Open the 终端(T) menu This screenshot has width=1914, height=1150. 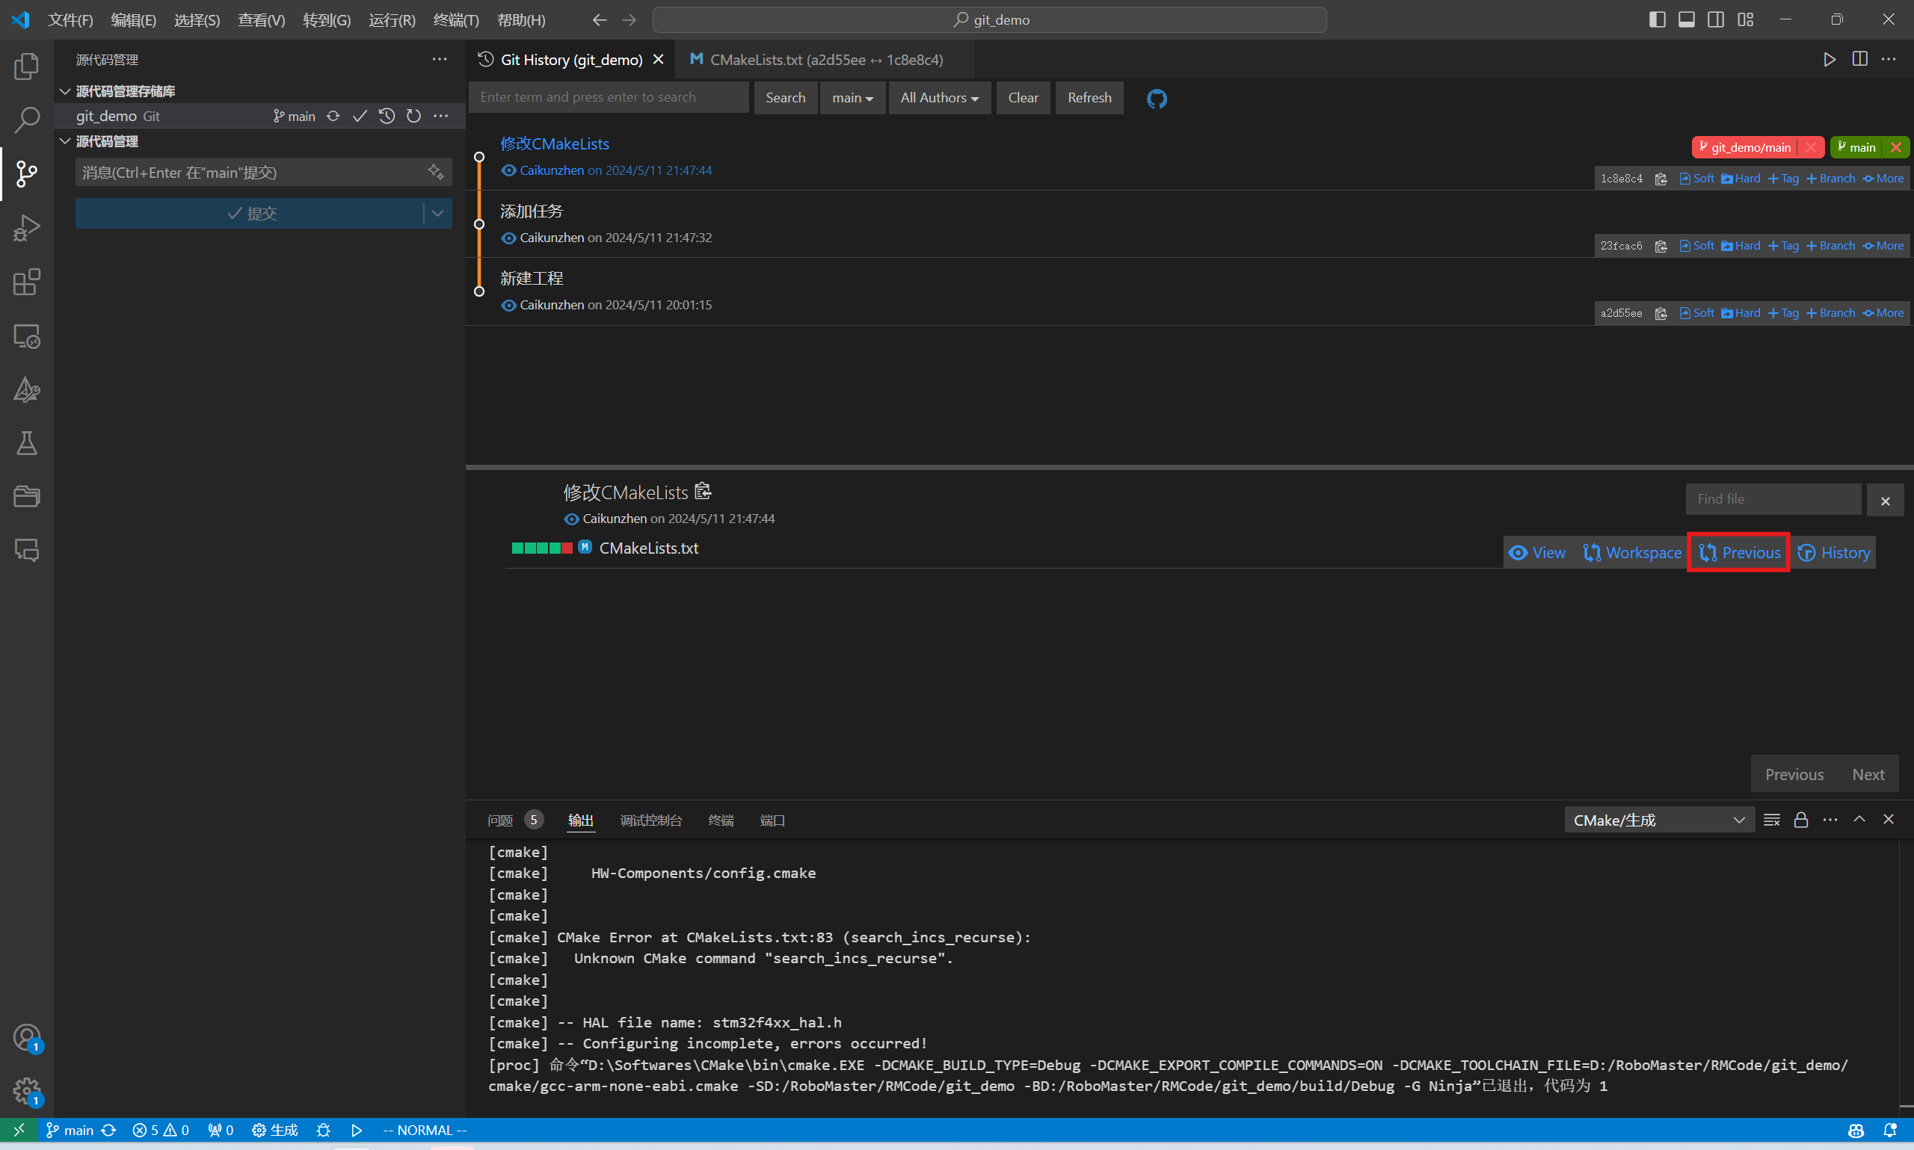tap(456, 19)
